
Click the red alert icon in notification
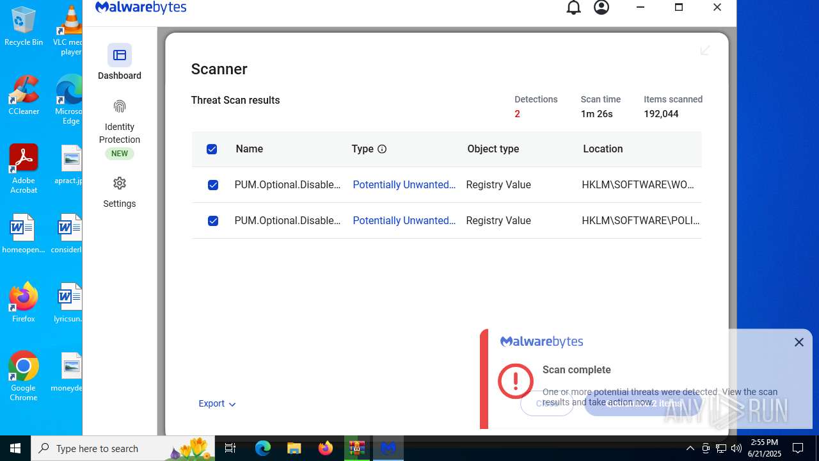point(515,380)
